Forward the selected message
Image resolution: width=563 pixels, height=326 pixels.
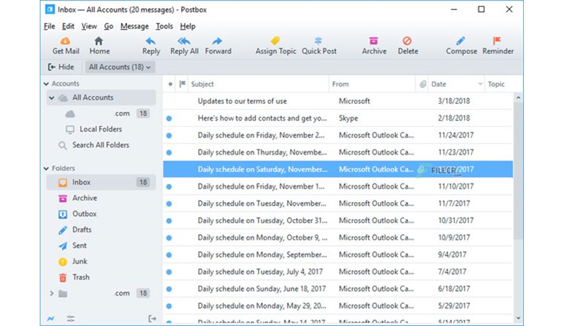click(218, 46)
